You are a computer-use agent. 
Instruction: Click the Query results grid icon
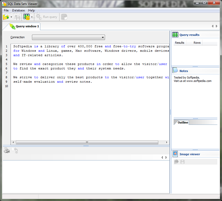[175, 35]
